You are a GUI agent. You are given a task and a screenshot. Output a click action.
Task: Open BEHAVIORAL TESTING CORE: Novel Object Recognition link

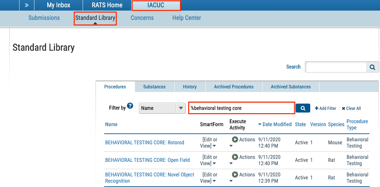pyautogui.click(x=150, y=178)
